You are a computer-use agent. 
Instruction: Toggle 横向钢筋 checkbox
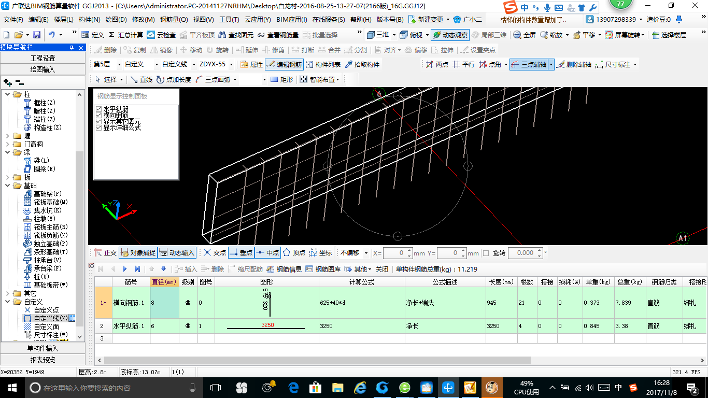click(x=99, y=115)
